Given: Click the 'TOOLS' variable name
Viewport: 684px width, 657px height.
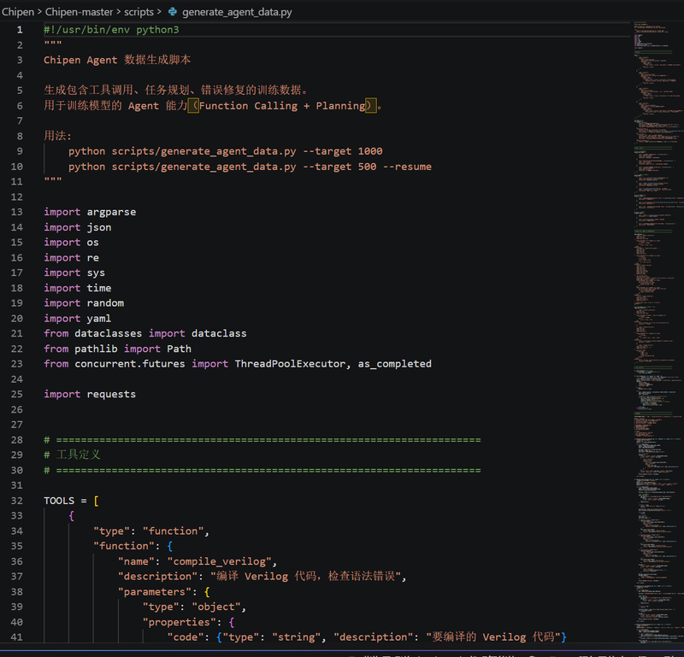Looking at the screenshot, I should [x=59, y=501].
